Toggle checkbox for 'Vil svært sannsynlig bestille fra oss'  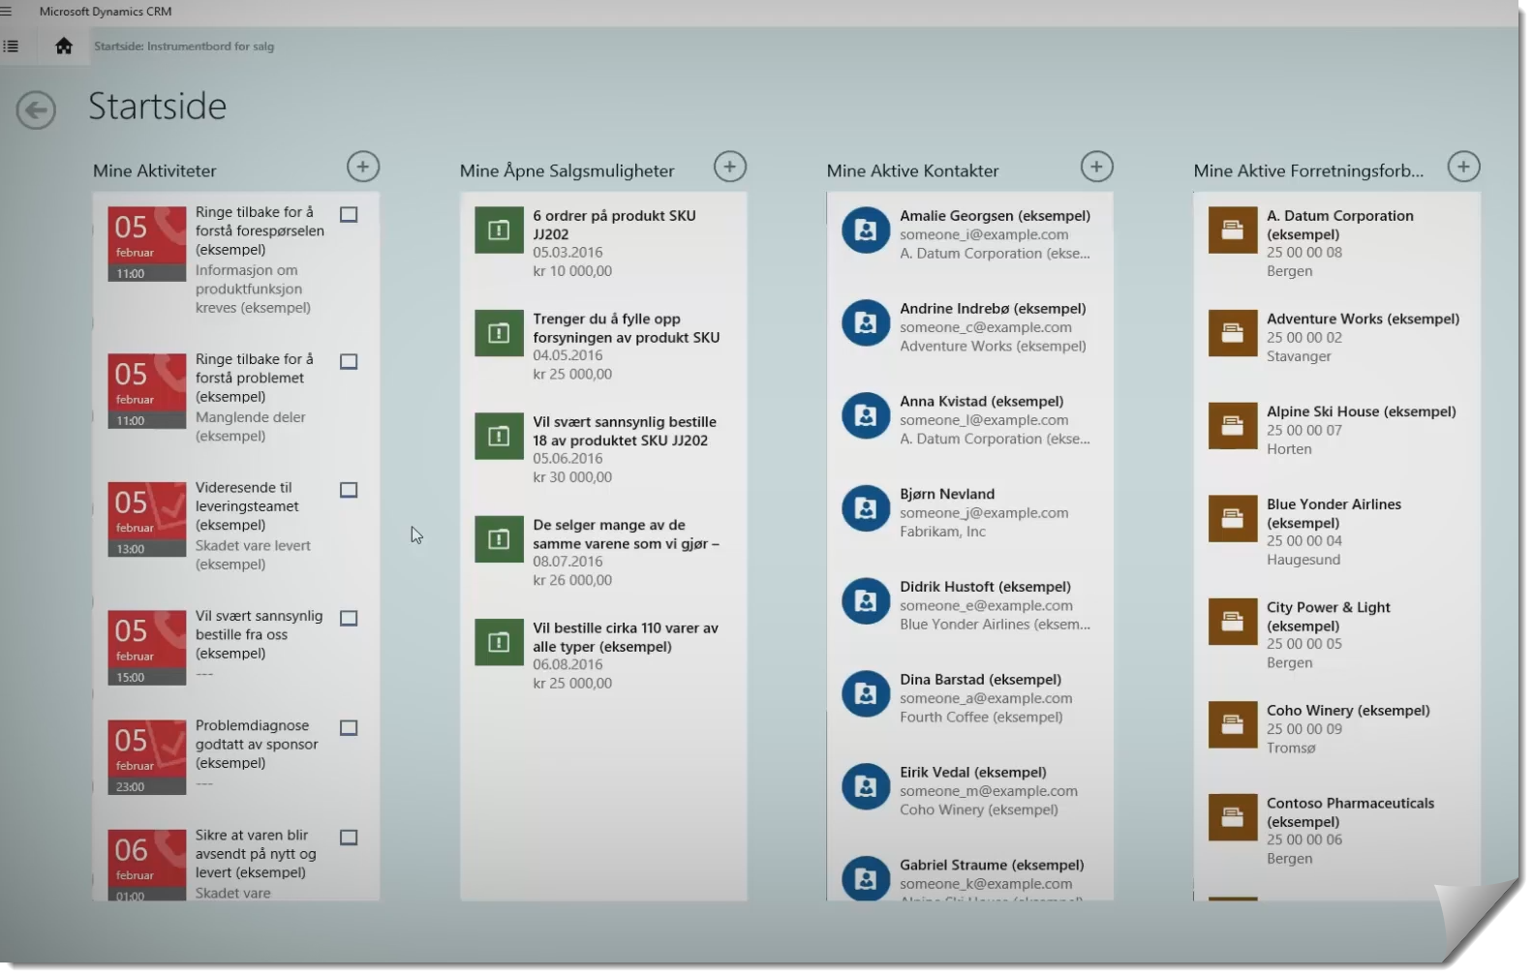pyautogui.click(x=349, y=618)
